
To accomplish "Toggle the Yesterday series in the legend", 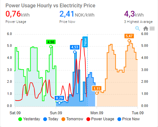I will click(29, 119).
